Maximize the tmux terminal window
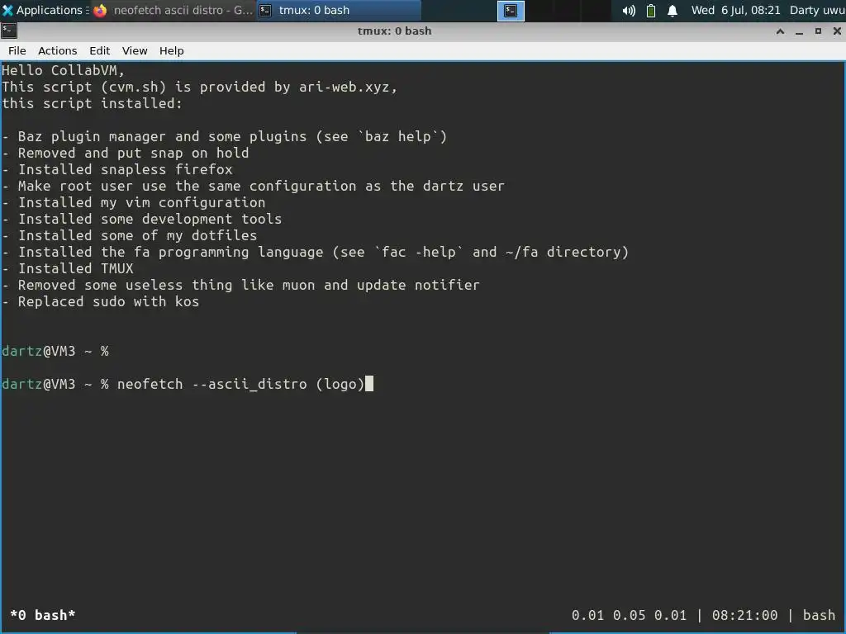The image size is (846, 634). point(818,31)
